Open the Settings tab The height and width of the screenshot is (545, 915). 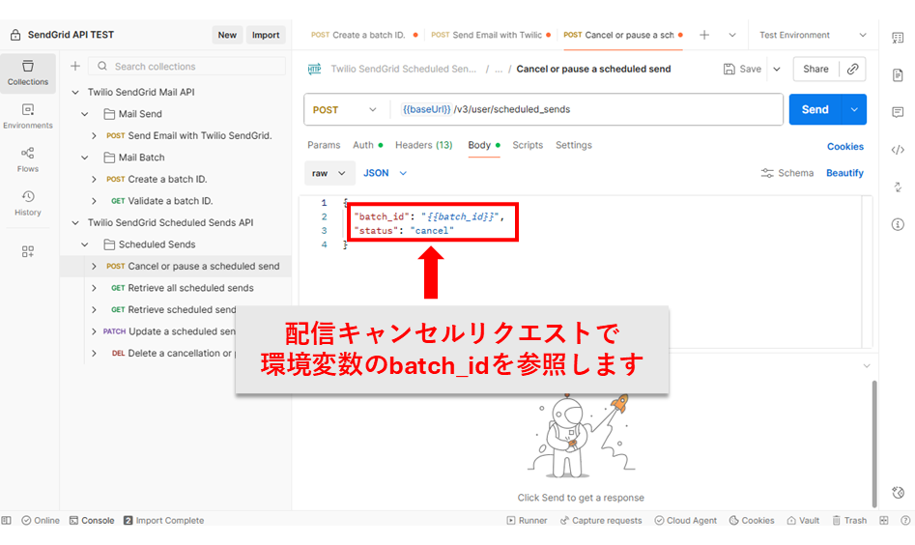pyautogui.click(x=574, y=145)
